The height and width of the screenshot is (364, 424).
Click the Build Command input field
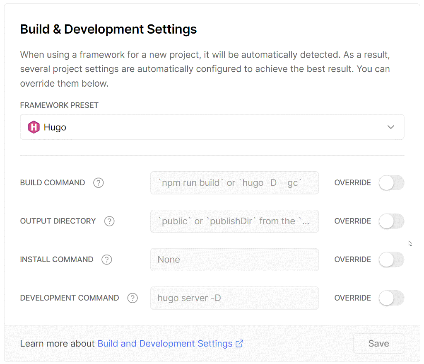click(234, 183)
